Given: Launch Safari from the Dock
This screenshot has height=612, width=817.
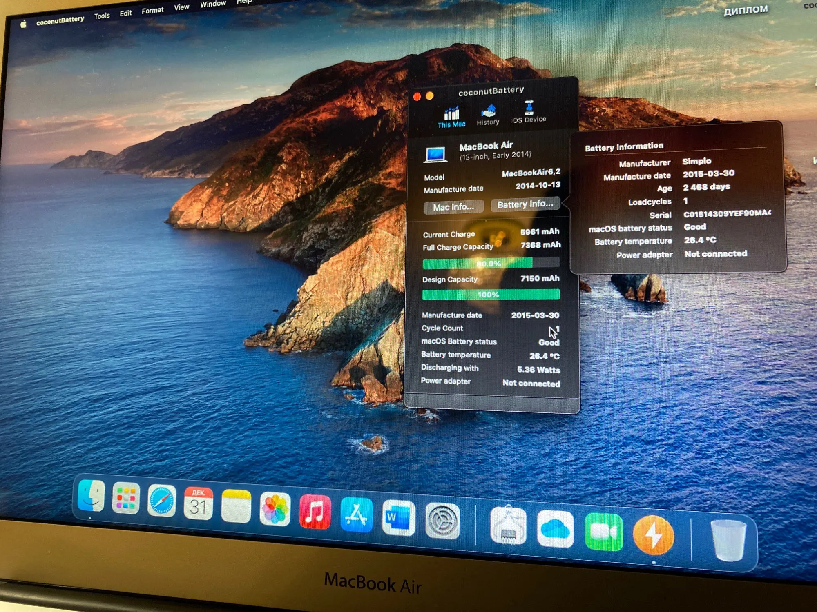Looking at the screenshot, I should coord(162,501).
